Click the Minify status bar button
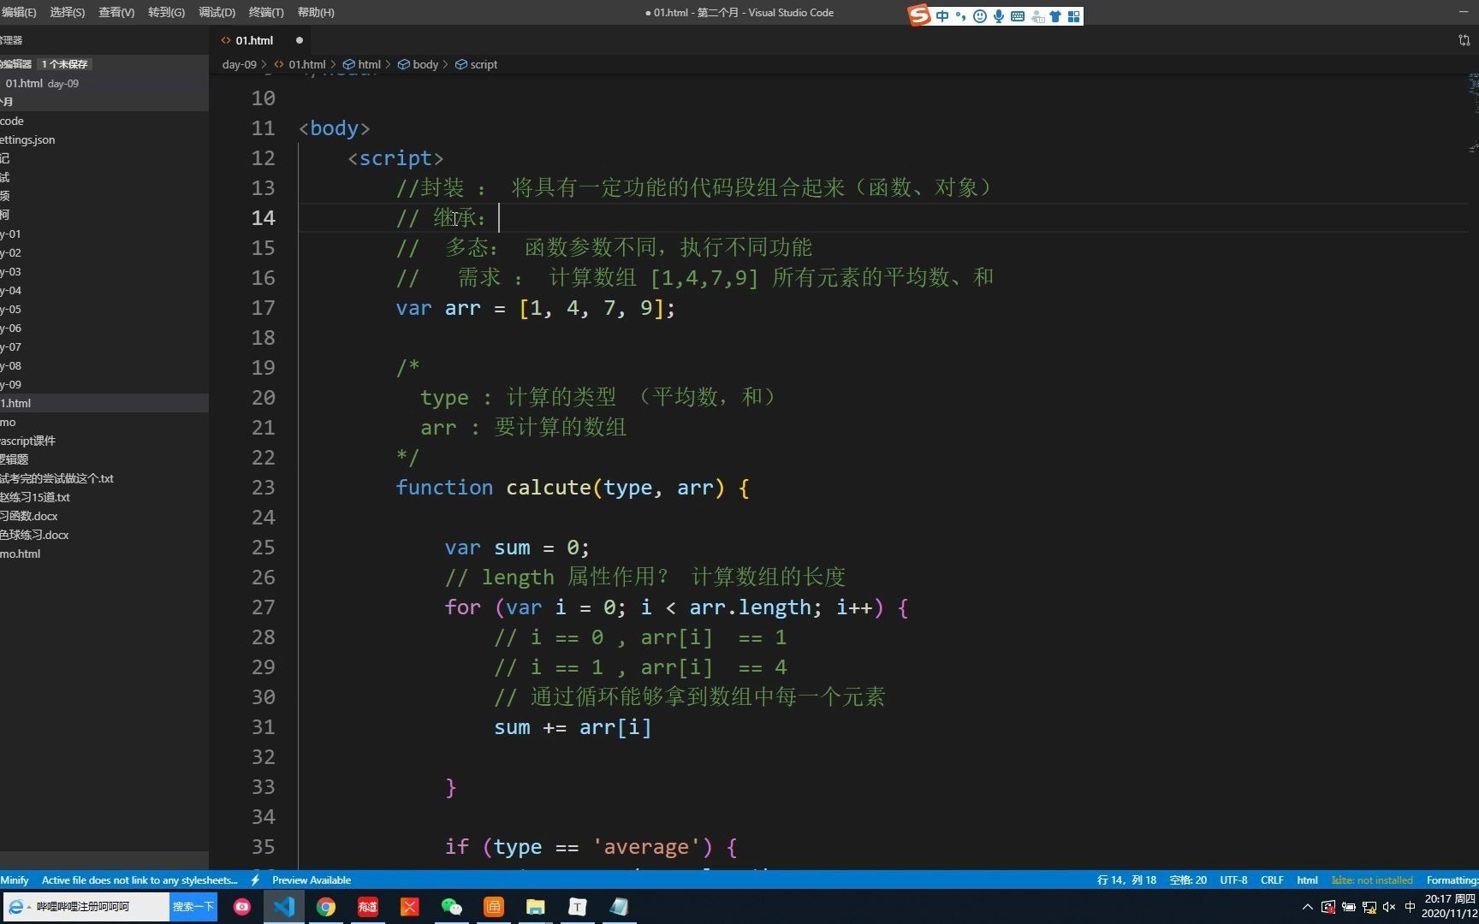Image resolution: width=1479 pixels, height=924 pixels. (x=15, y=880)
